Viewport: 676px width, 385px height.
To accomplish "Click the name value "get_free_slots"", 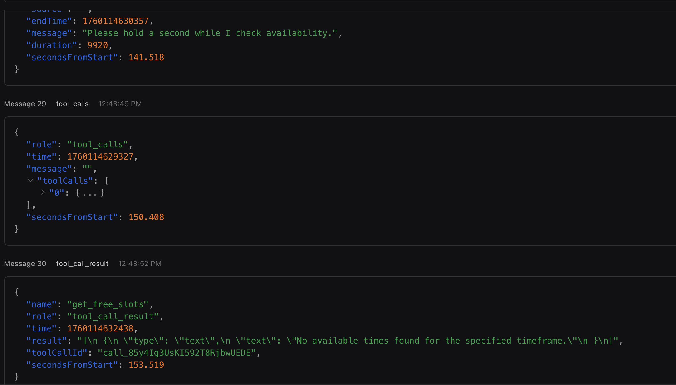I will pos(108,304).
